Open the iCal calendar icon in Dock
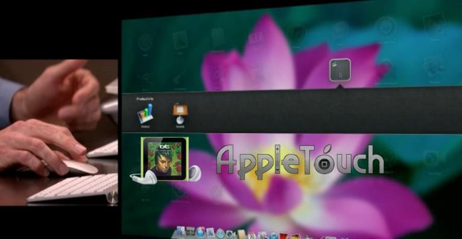The height and width of the screenshot is (239, 462). click(252, 235)
